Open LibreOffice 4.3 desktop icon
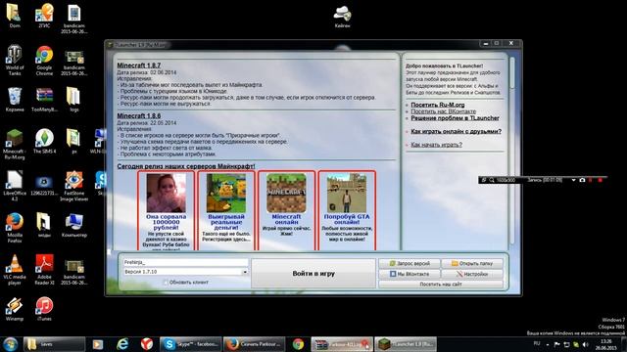The image size is (627, 352). coord(15,186)
